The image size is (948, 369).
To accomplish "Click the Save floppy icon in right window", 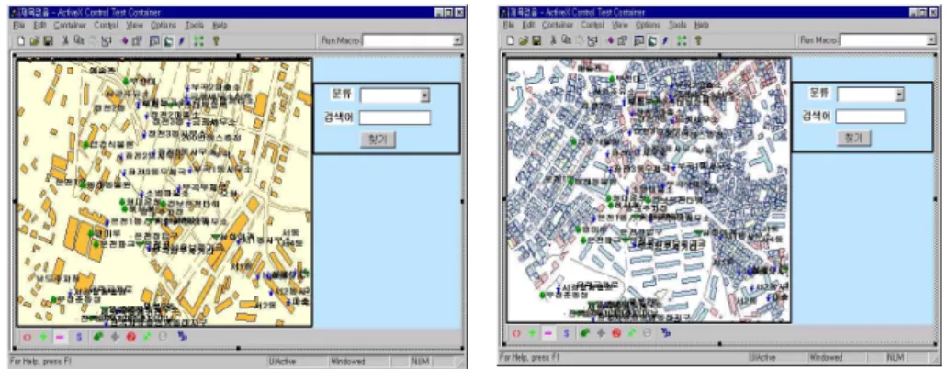I will (536, 40).
